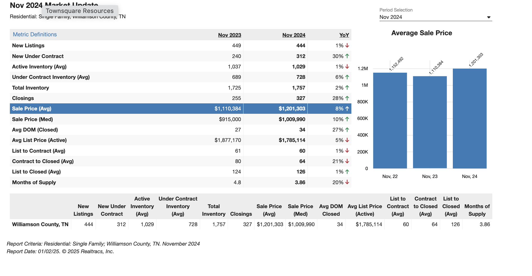The image size is (532, 276).
Task: Select the Under Contract Inventory (Avg) row label
Action: tap(51, 77)
